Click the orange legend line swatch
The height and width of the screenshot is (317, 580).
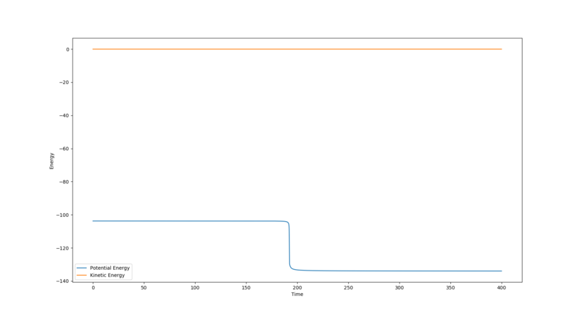81,275
